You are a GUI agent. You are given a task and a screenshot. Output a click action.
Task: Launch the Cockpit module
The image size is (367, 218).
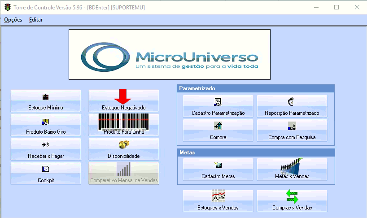tap(45, 173)
